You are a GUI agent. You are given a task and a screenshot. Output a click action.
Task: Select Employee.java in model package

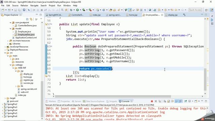24,32
